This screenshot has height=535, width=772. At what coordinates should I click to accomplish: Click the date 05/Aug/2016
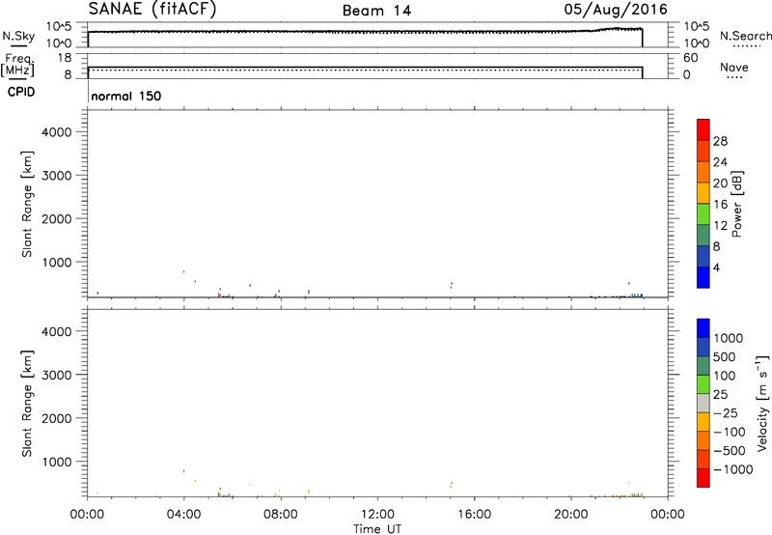pyautogui.click(x=616, y=10)
